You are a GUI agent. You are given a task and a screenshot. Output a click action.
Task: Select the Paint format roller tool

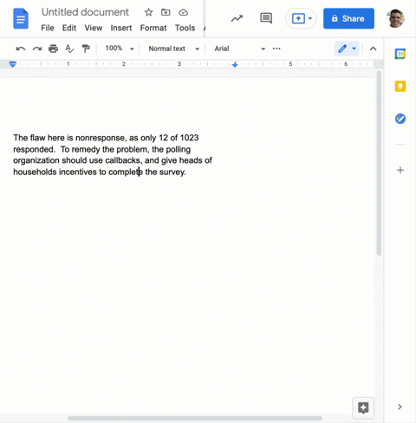tap(86, 49)
